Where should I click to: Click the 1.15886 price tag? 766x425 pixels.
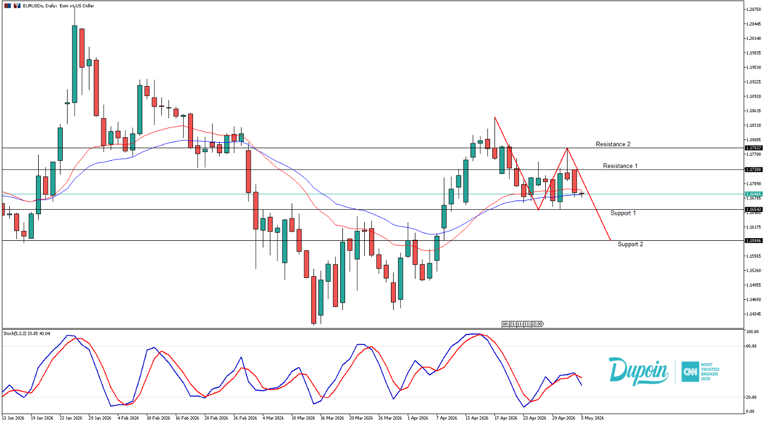[x=753, y=240]
